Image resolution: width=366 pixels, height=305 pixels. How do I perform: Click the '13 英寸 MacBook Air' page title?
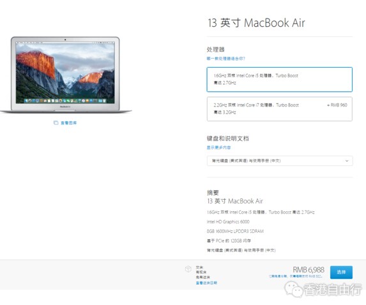pos(256,23)
